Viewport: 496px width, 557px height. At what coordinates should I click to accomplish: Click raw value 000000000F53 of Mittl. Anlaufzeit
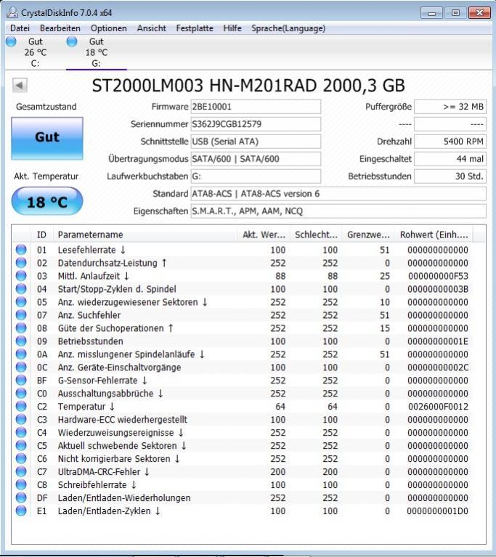438,276
